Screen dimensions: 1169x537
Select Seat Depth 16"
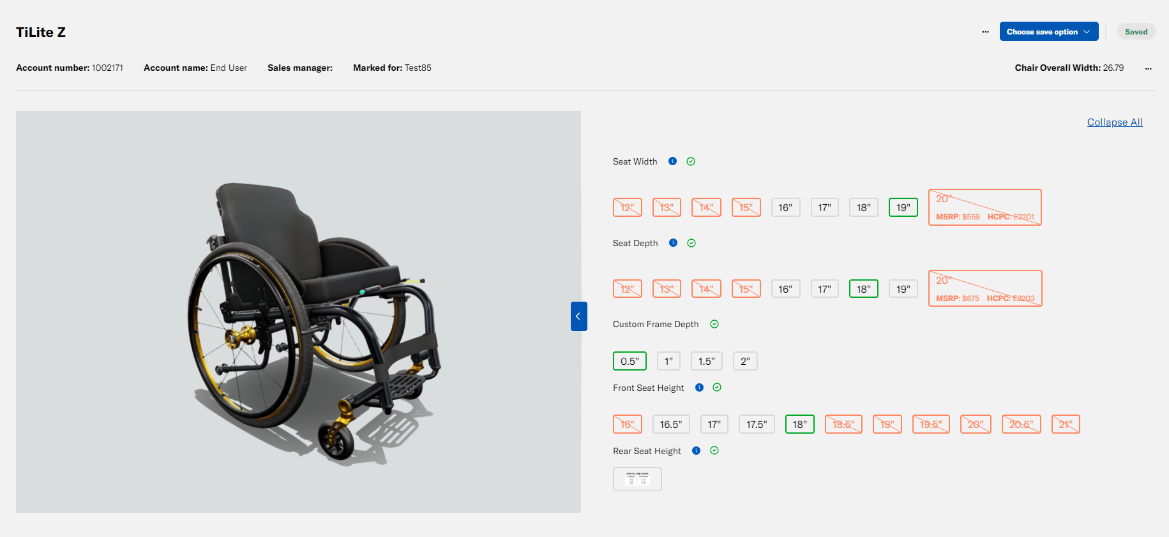pos(785,289)
